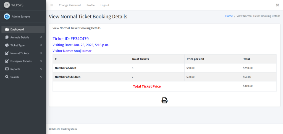
Task: Expand the Foreigner Tickets submenu arrow
Action: (x=41, y=61)
